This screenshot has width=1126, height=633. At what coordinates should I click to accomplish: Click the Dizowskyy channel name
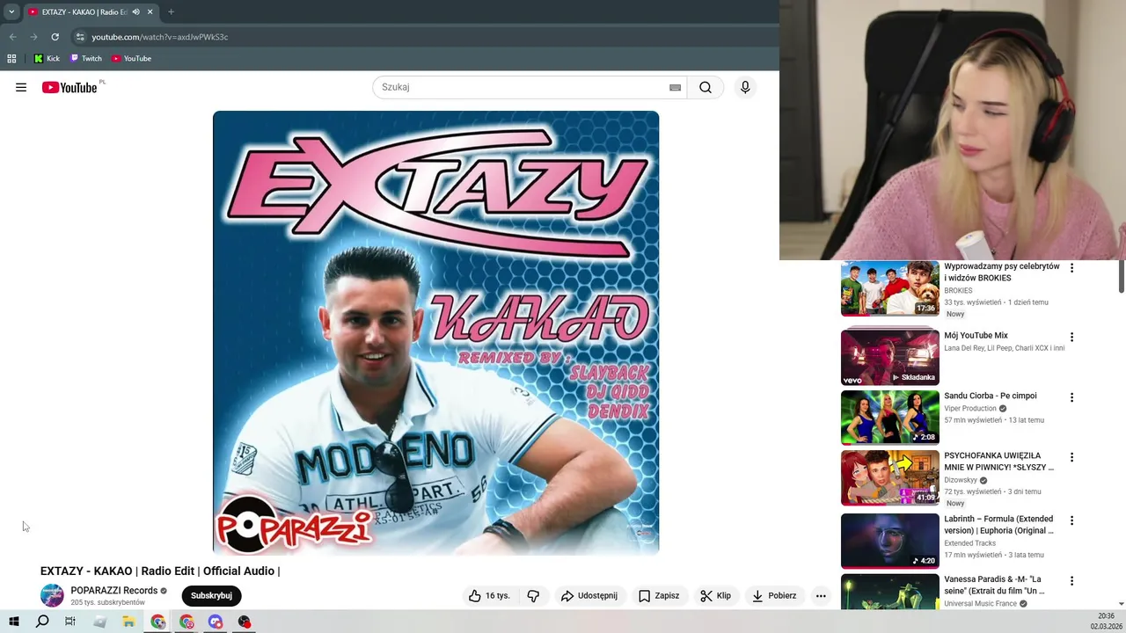click(961, 480)
